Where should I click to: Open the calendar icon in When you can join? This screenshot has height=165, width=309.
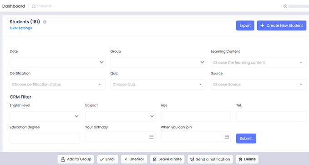click(x=227, y=137)
